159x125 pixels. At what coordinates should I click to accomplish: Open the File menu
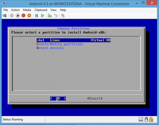[6, 10]
